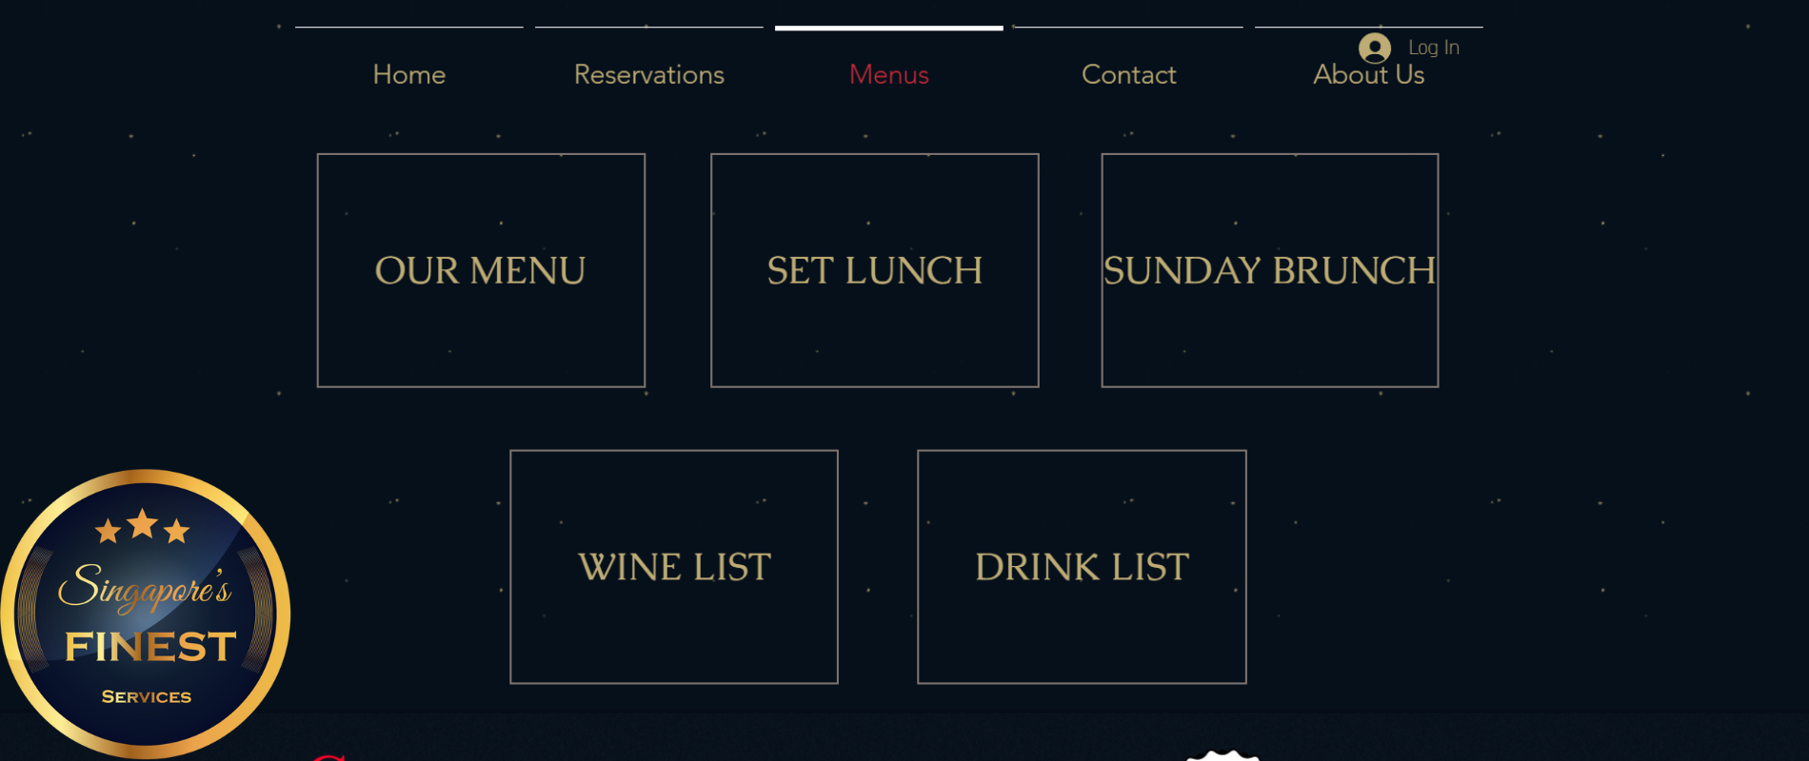The width and height of the screenshot is (1809, 761).
Task: Click the Services label on the gold badge
Action: click(147, 697)
